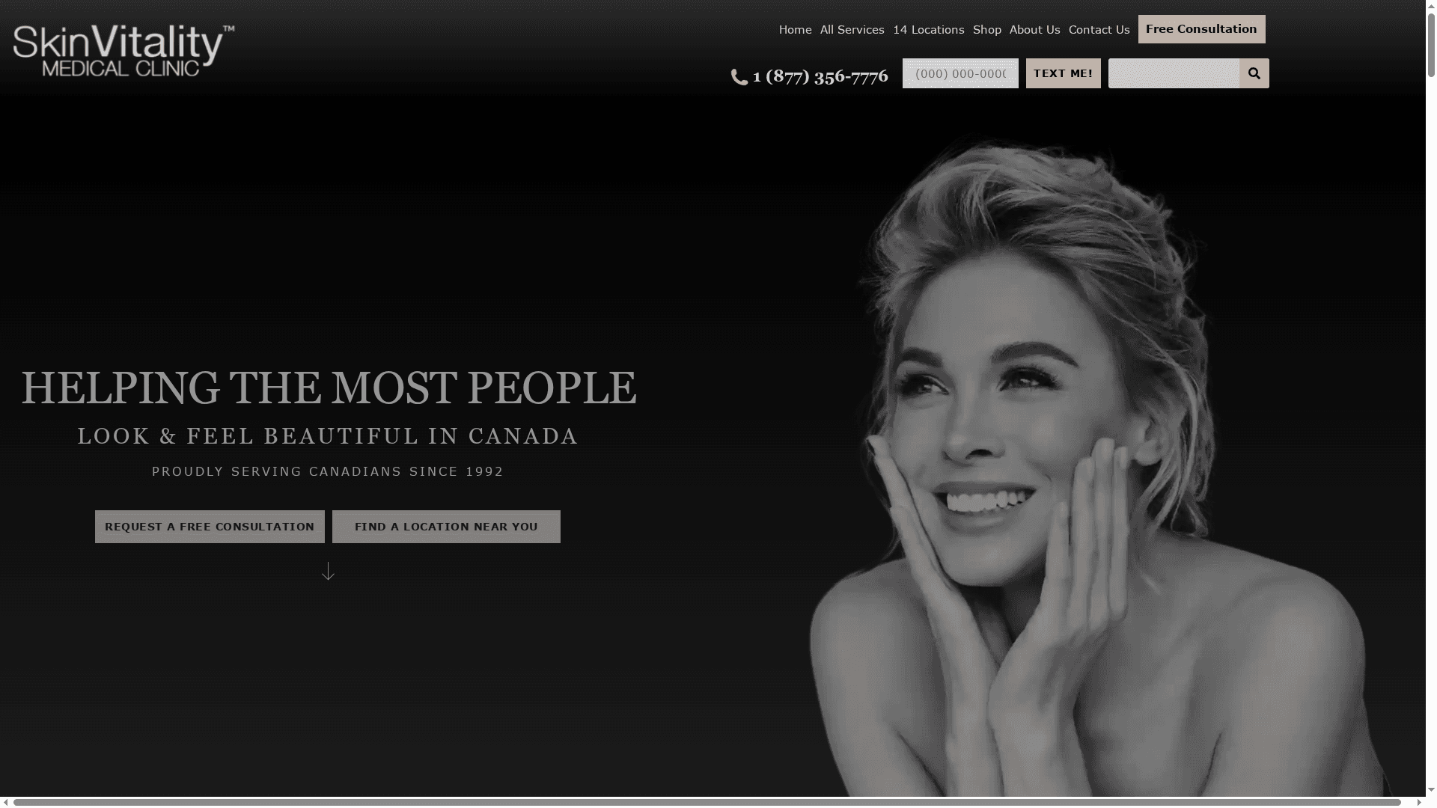The width and height of the screenshot is (1437, 808).
Task: Click the scroll-up arrow on vertical scrollbar
Action: pyautogui.click(x=1430, y=5)
